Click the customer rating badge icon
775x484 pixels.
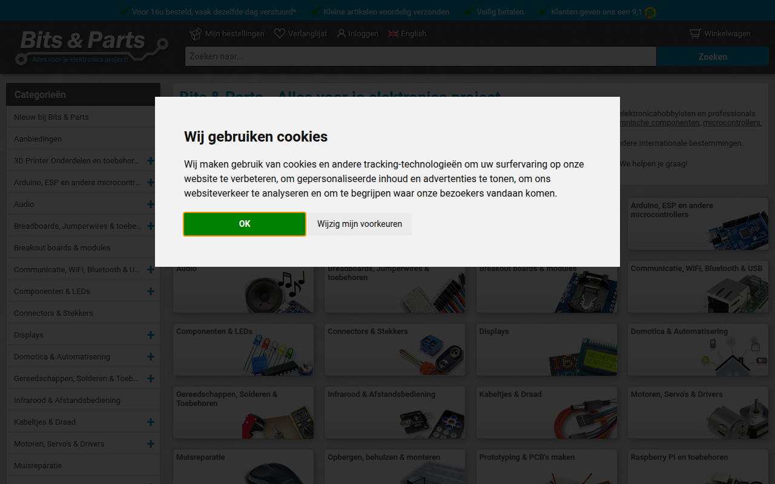pyautogui.click(x=650, y=12)
